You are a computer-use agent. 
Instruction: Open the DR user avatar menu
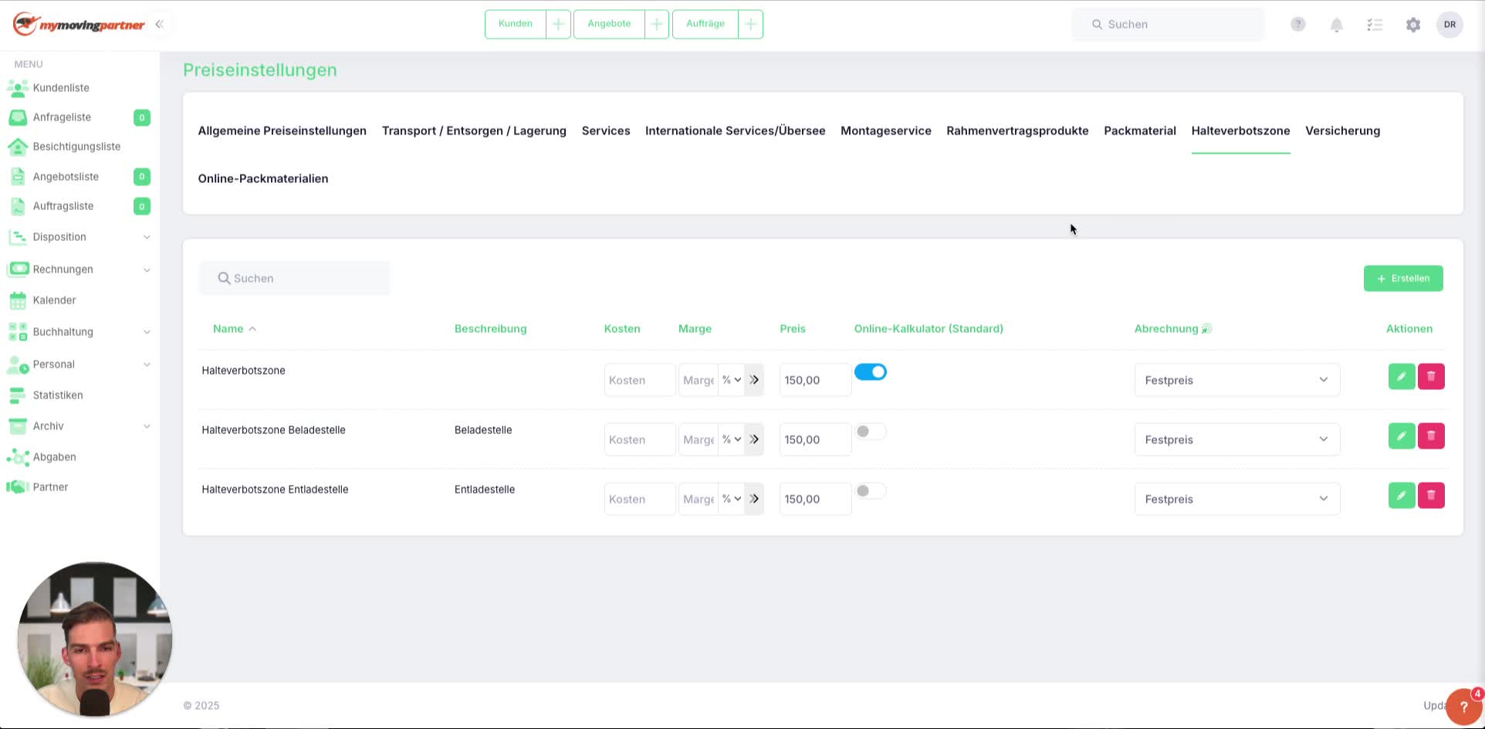(1449, 25)
